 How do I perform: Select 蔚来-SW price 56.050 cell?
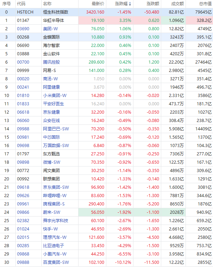pos(98,212)
